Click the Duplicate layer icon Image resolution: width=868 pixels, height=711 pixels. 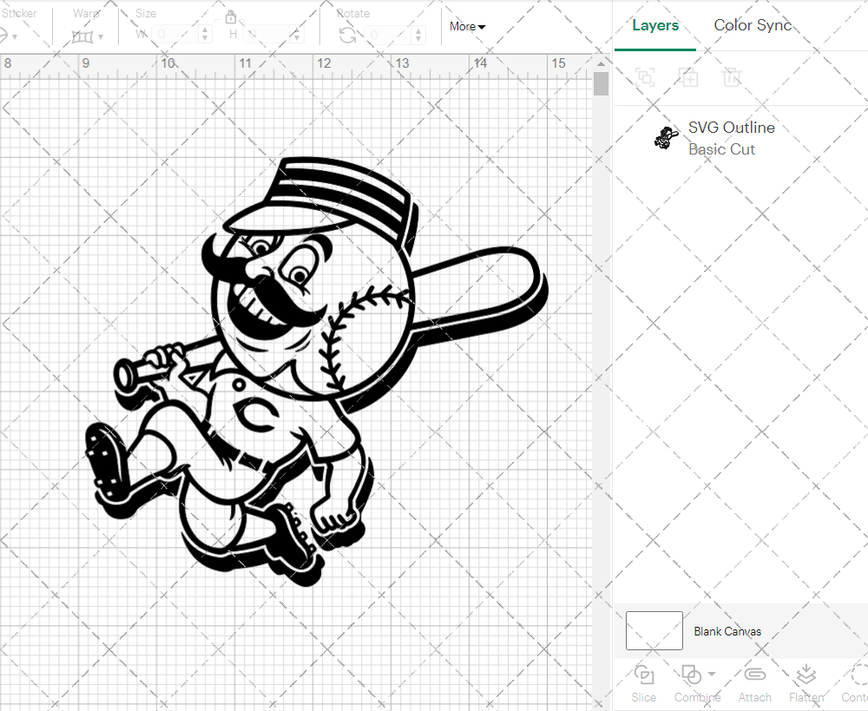[688, 77]
